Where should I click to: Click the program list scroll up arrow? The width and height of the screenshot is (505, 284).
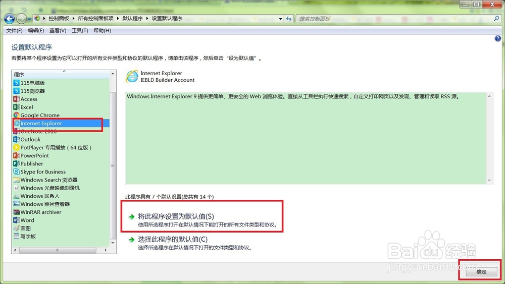point(113,74)
